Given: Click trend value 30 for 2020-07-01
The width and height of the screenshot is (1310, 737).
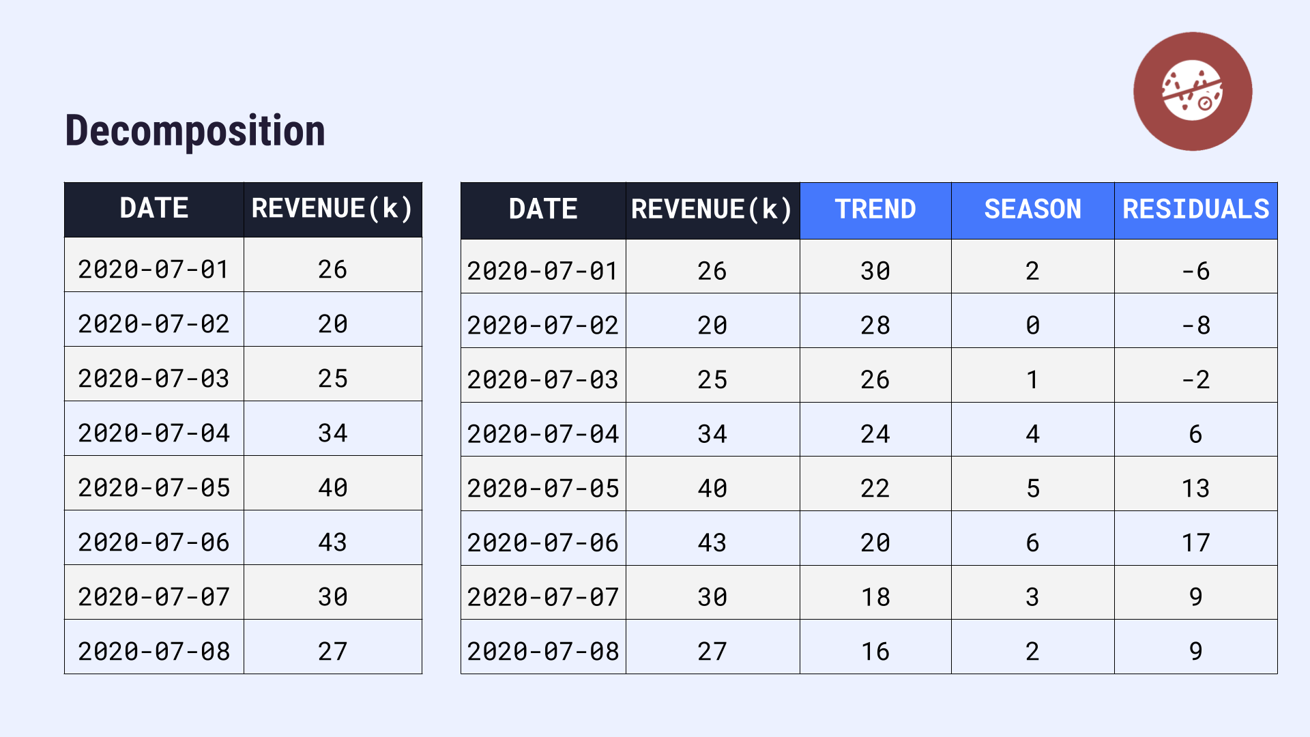Looking at the screenshot, I should pyautogui.click(x=875, y=271).
